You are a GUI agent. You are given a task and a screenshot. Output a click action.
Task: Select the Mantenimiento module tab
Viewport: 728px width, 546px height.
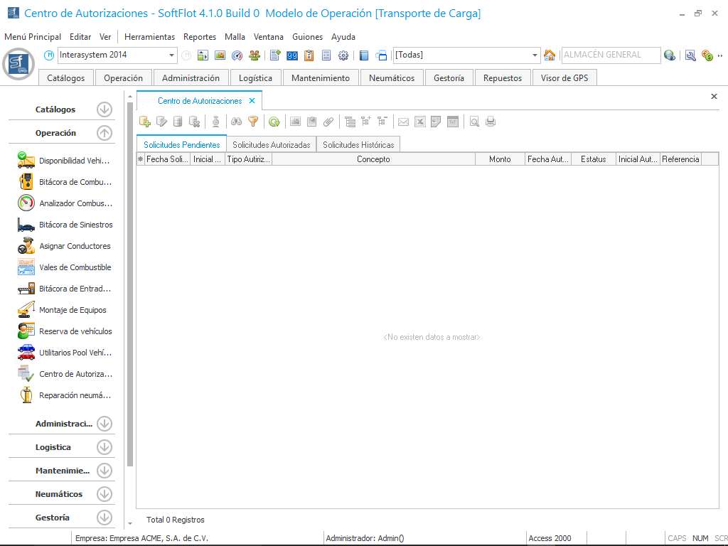click(x=321, y=78)
